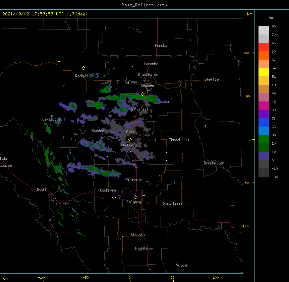Click the yellow marker over Calgary

point(136,197)
